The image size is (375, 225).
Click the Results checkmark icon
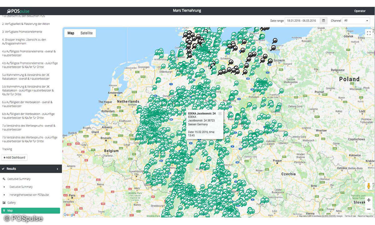[x=3, y=169]
